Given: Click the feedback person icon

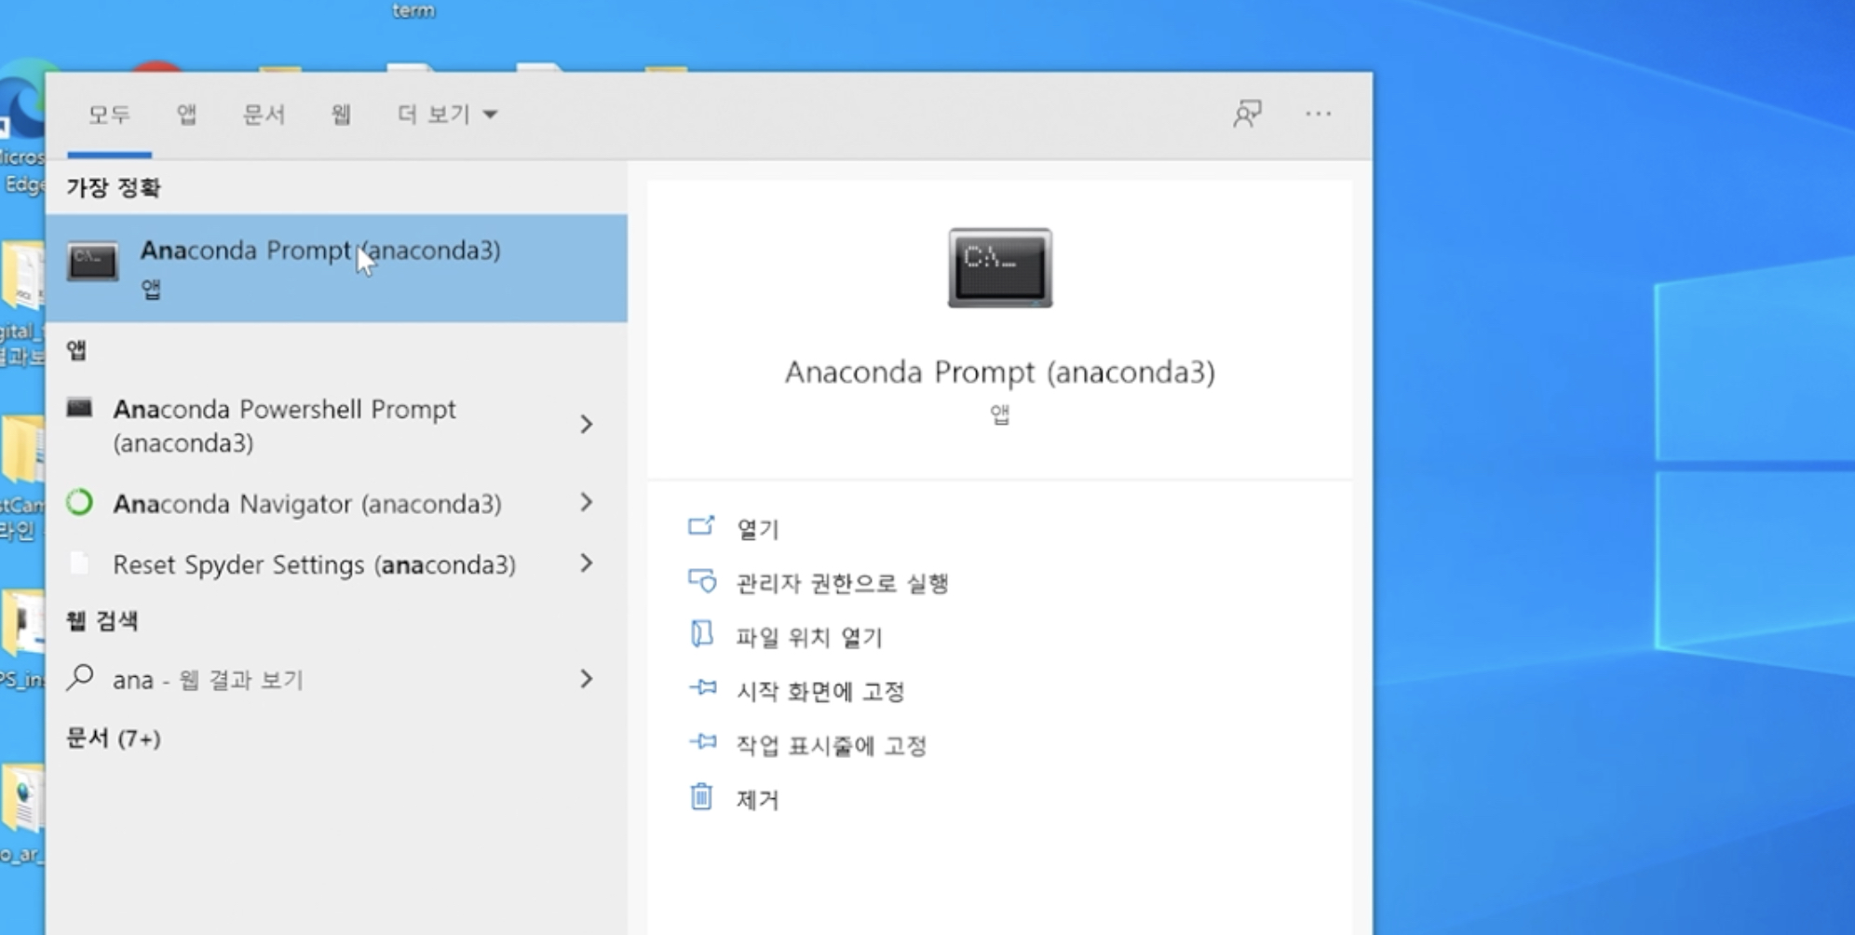Looking at the screenshot, I should pyautogui.click(x=1247, y=115).
